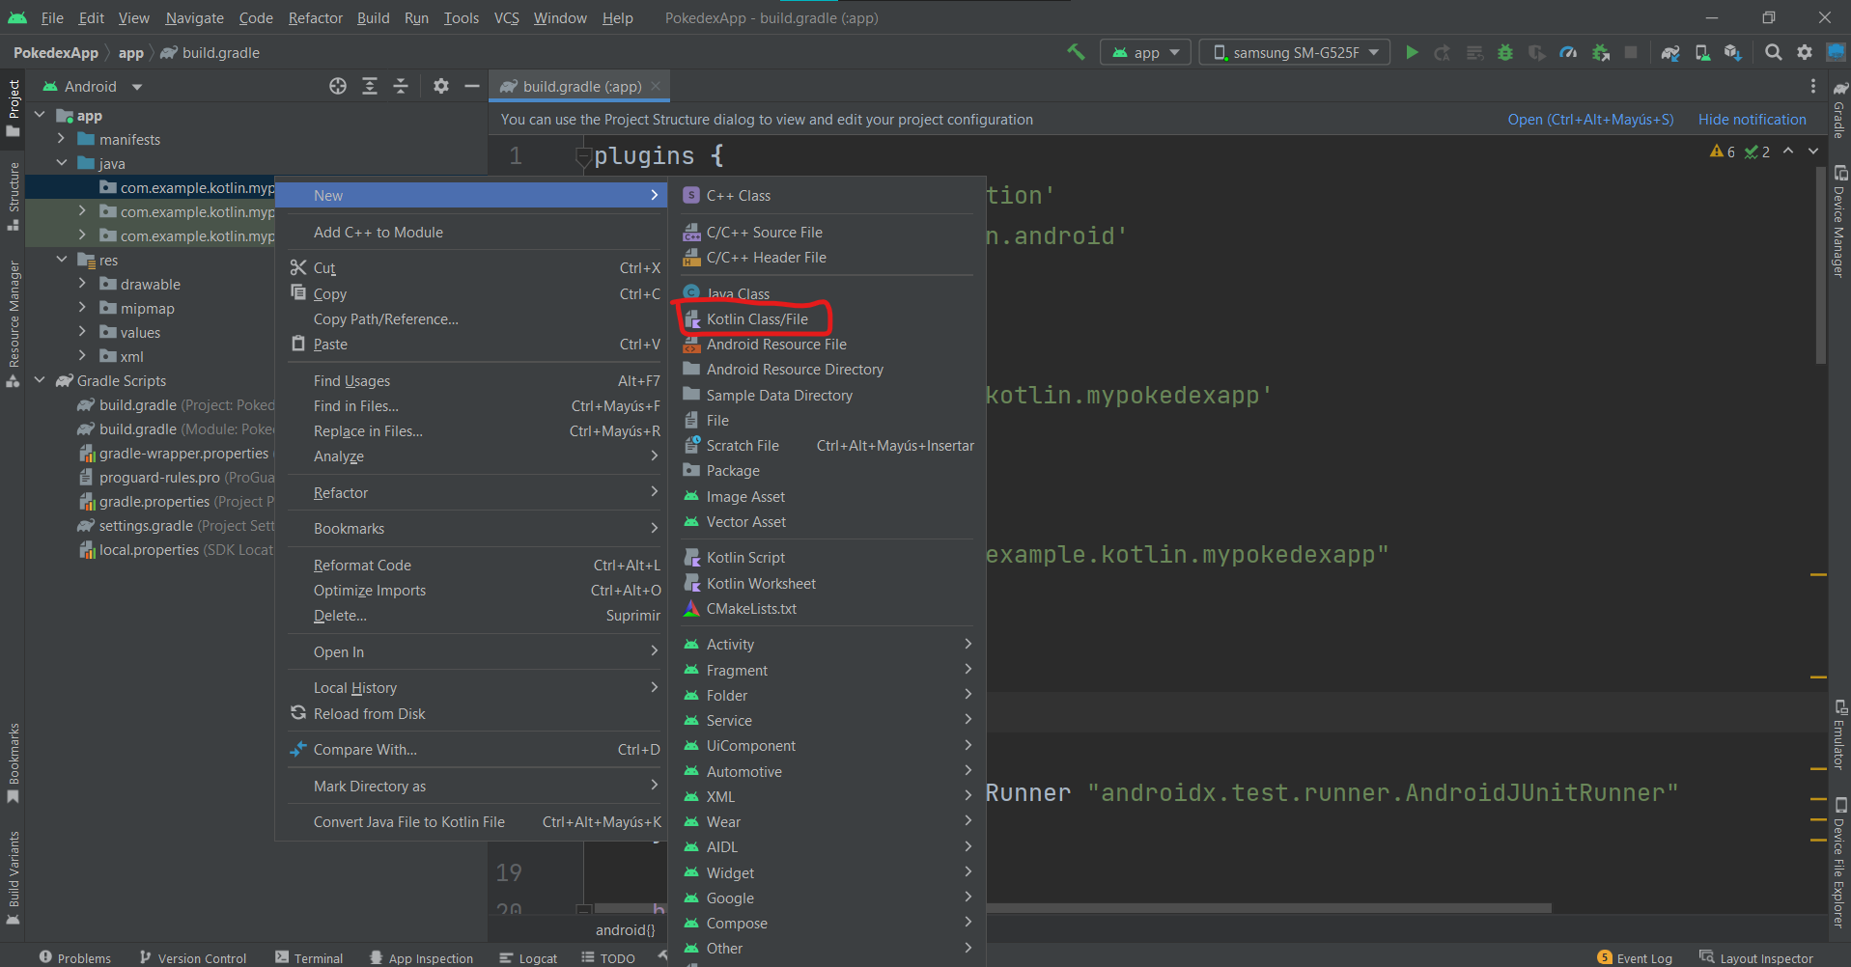
Task: Click the Hide notification link
Action: coord(1752,120)
